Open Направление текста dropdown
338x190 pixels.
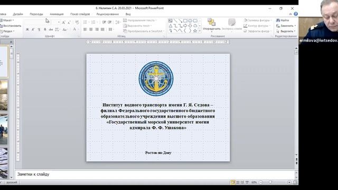[x=139, y=20]
